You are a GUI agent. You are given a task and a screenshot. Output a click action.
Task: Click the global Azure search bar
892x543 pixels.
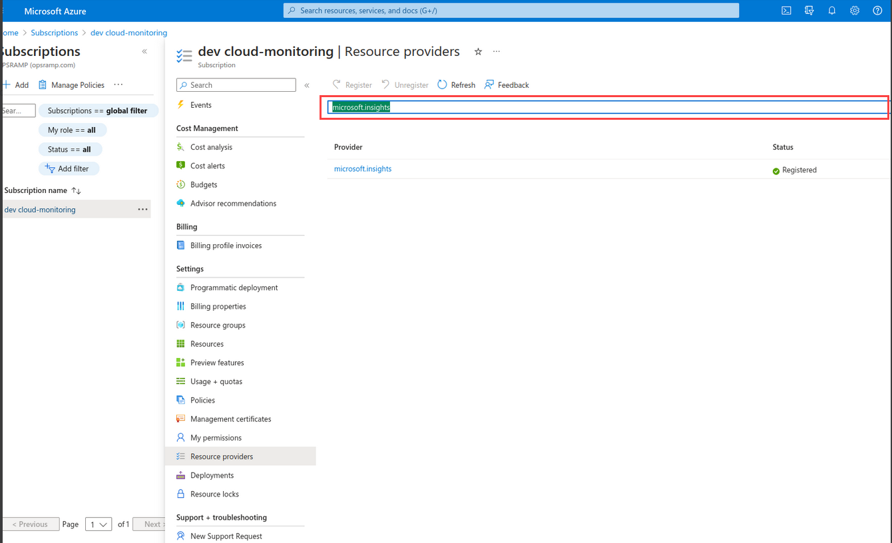pyautogui.click(x=511, y=11)
